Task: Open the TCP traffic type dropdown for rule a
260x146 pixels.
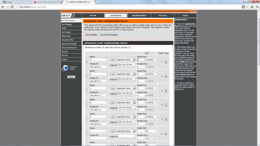Action: click(x=163, y=62)
